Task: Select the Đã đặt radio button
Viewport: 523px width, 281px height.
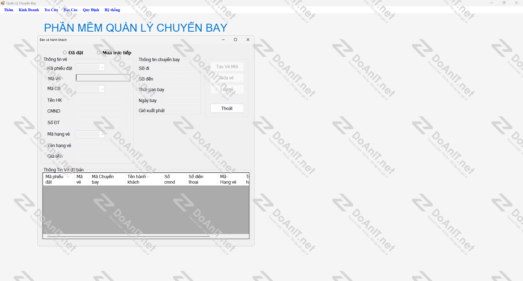Action: (73, 53)
